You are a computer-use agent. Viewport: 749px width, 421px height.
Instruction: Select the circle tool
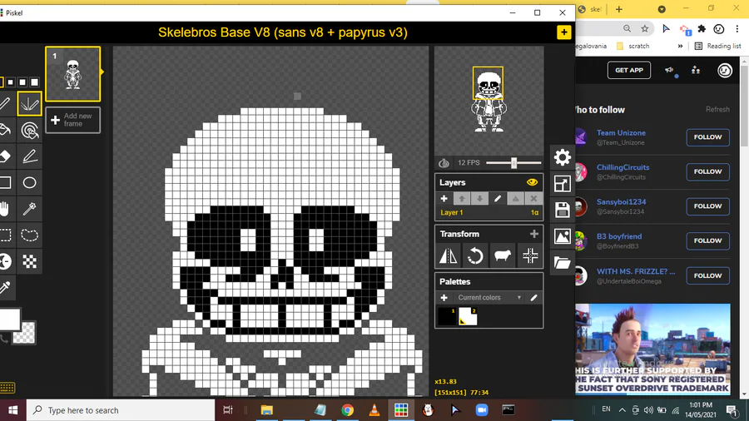click(30, 182)
